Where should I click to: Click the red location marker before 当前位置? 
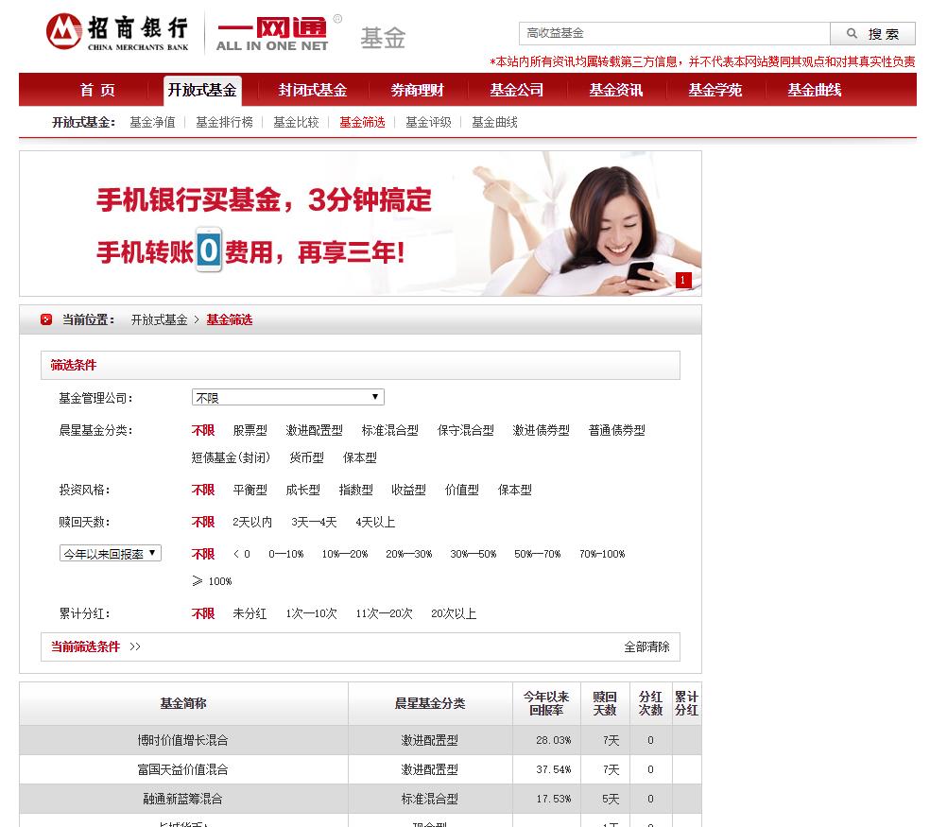(x=45, y=320)
